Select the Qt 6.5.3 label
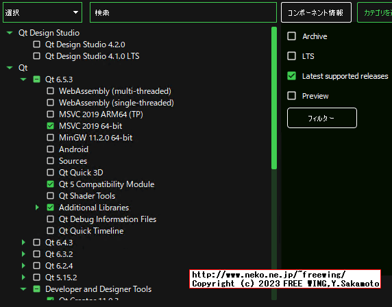392x307 pixels. click(59, 79)
